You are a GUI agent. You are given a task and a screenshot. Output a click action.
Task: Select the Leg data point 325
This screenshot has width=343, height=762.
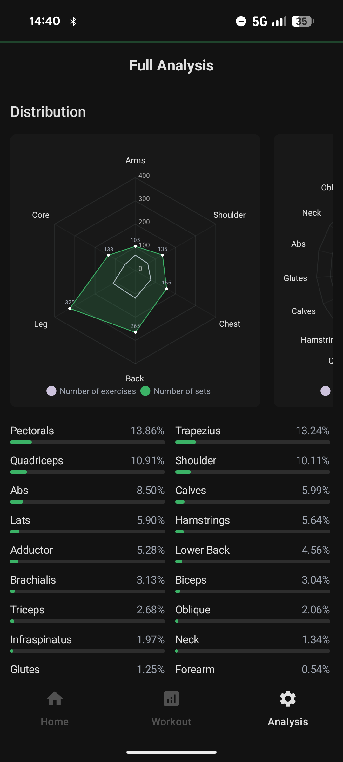coord(70,308)
